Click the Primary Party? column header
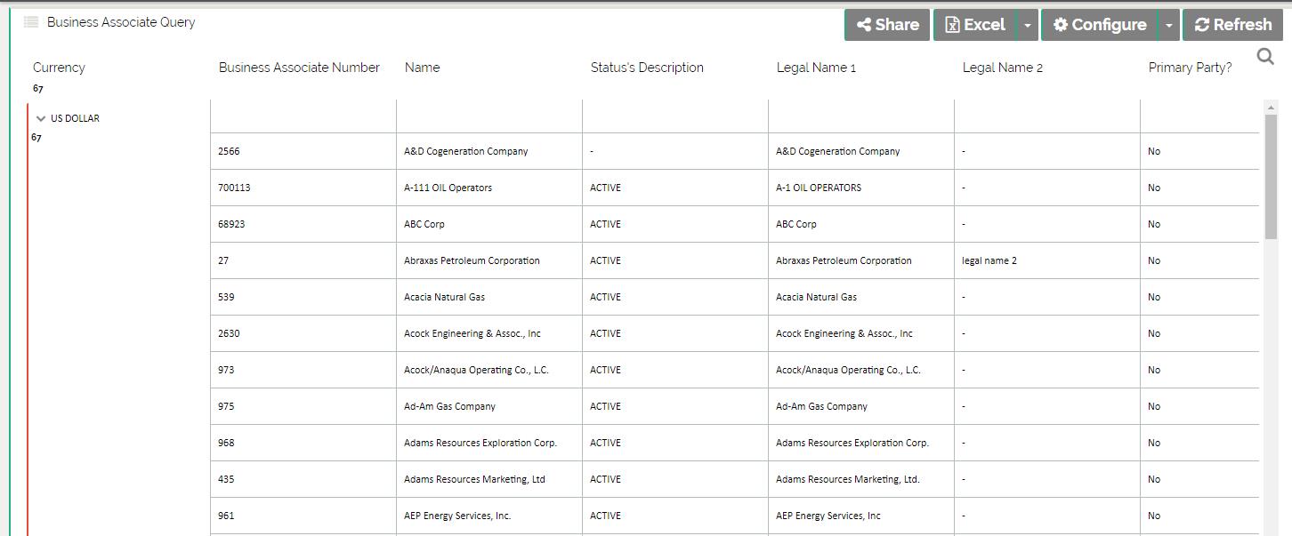The height and width of the screenshot is (536, 1292). (1190, 68)
